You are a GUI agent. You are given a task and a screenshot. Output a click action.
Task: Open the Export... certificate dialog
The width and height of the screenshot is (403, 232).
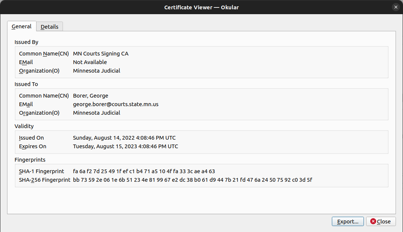348,222
